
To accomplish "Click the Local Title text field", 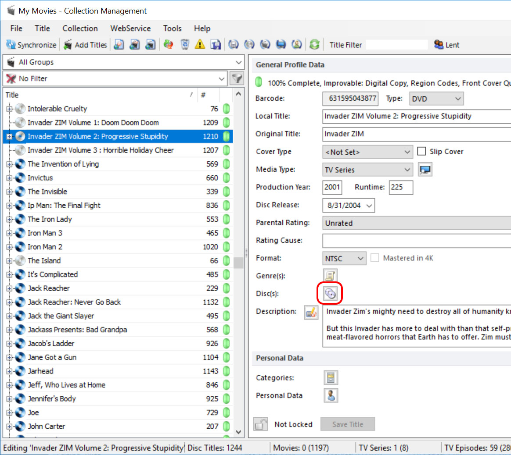I will (417, 117).
